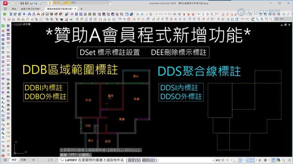Select the DSet 標示標註設置 text
Viewport: 293px width, 164px height.
110,52
